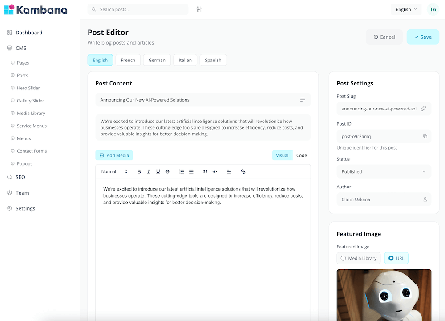Click the image icon in Add Media
The width and height of the screenshot is (445, 321).
(x=101, y=155)
